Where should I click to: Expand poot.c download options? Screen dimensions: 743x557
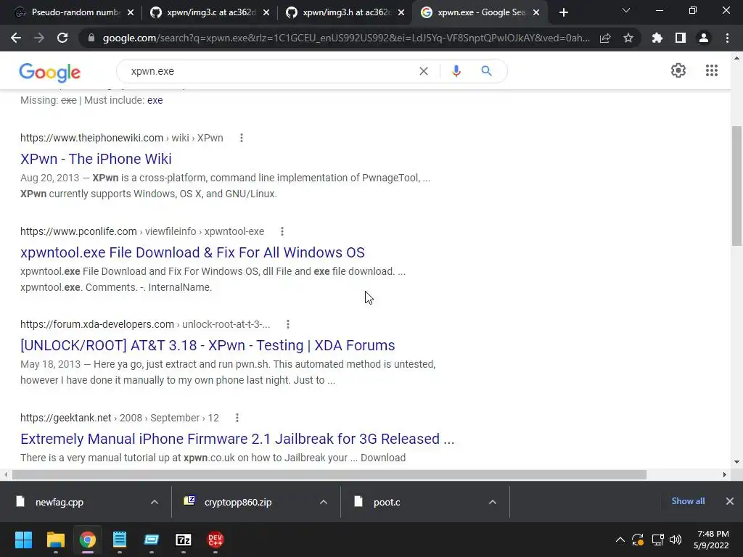493,502
